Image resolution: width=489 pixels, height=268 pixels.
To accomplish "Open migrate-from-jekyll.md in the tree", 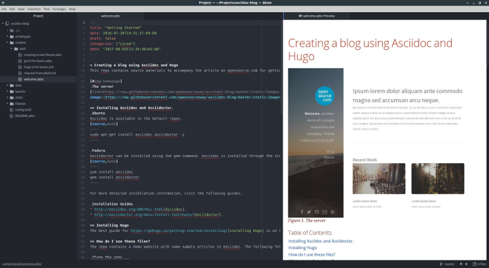I will point(39,73).
